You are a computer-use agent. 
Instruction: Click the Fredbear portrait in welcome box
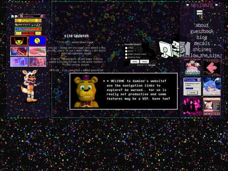pos(86,91)
